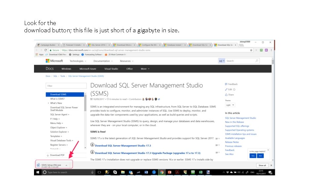Open the Apps bookmarks shortcut
Screen dimensions: 317x178
(40, 54)
